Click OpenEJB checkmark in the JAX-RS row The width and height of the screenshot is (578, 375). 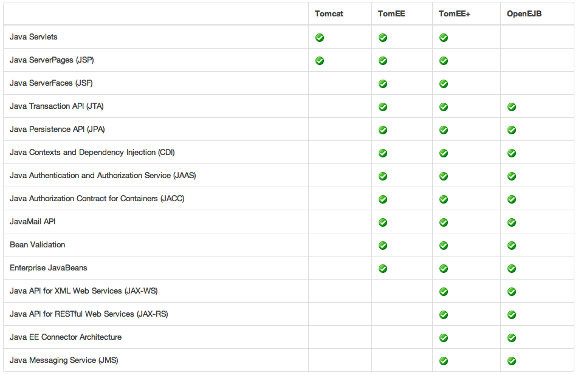[512, 315]
